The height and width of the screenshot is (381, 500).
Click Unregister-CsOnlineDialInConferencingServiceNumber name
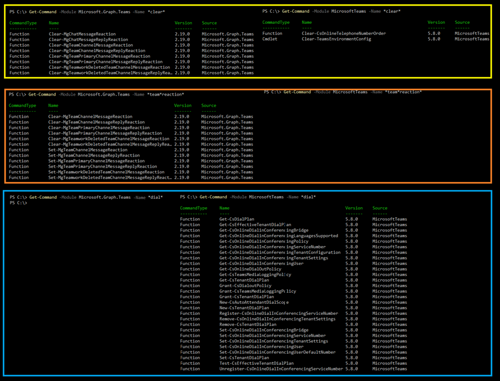[281, 369]
